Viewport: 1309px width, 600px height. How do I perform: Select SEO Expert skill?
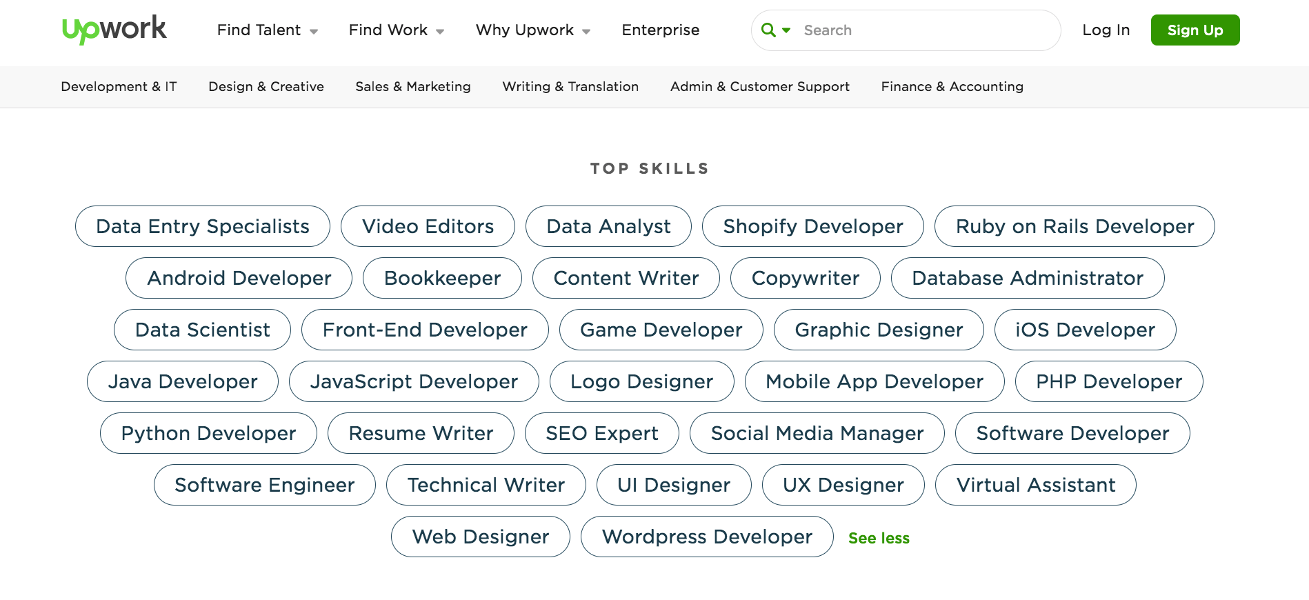pyautogui.click(x=602, y=433)
